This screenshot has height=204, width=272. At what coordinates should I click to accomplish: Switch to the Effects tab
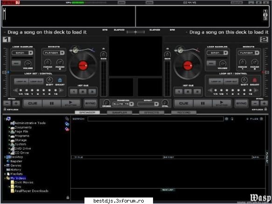152,113
